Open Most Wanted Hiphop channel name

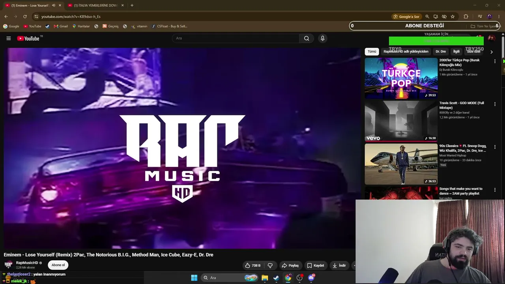453,155
